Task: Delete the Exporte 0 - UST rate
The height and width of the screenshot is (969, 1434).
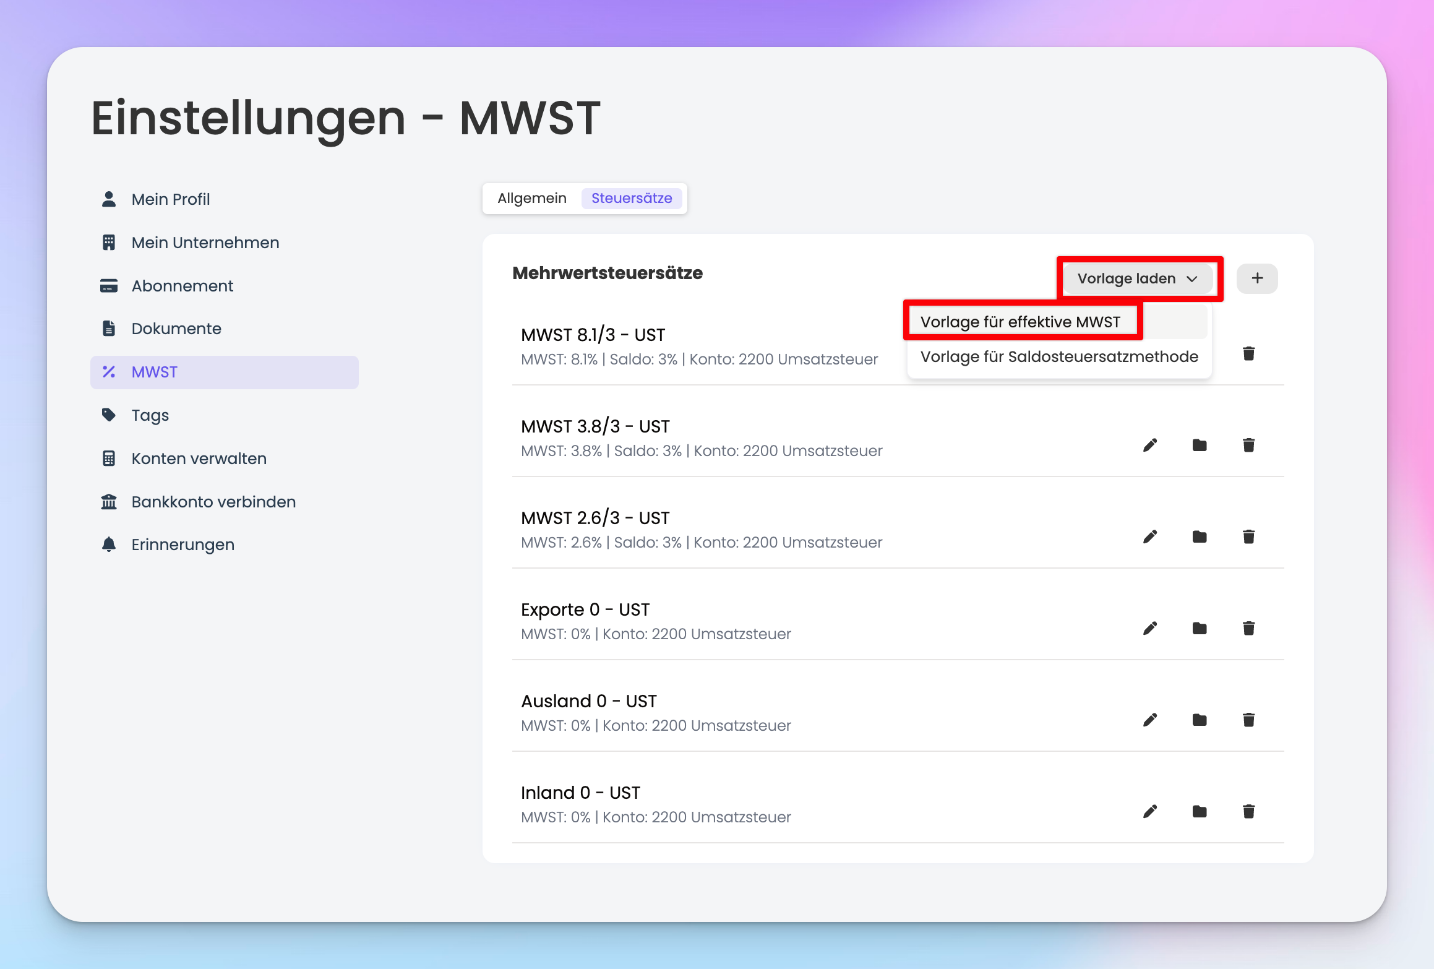Action: pos(1248,628)
